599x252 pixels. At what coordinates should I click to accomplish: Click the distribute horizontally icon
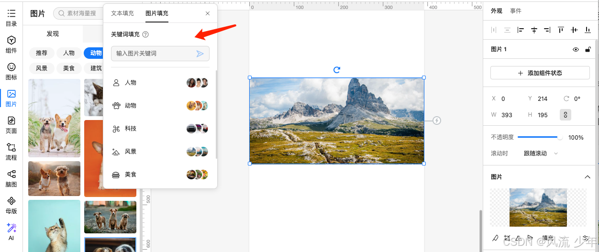(x=494, y=30)
